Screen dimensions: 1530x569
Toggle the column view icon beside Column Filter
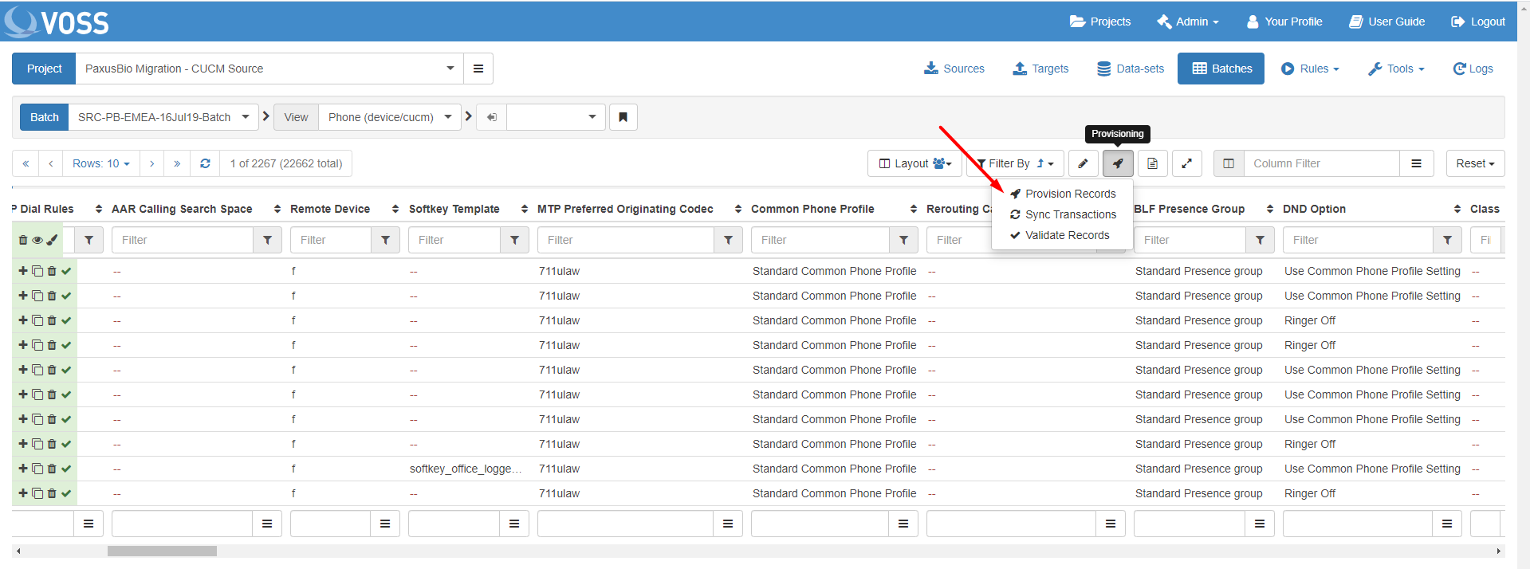(x=1228, y=163)
